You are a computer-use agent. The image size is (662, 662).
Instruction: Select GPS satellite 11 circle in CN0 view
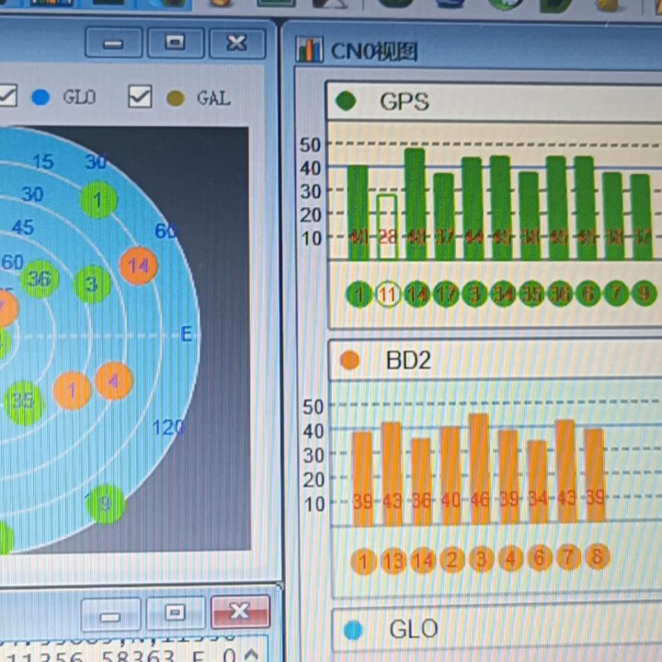[x=388, y=294]
